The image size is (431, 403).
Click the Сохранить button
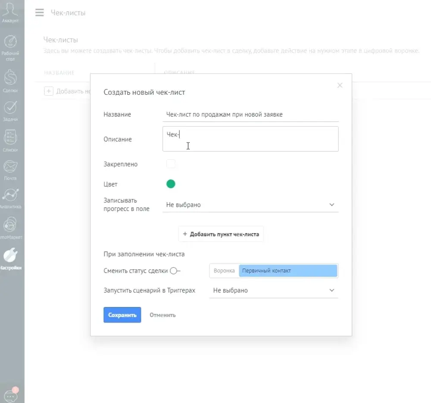click(122, 315)
